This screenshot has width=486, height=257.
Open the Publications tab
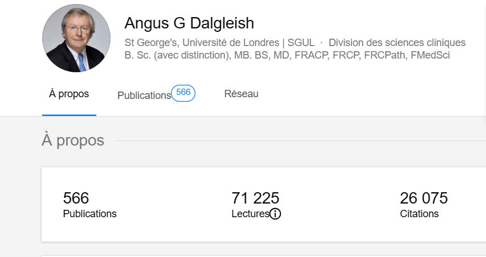point(144,96)
